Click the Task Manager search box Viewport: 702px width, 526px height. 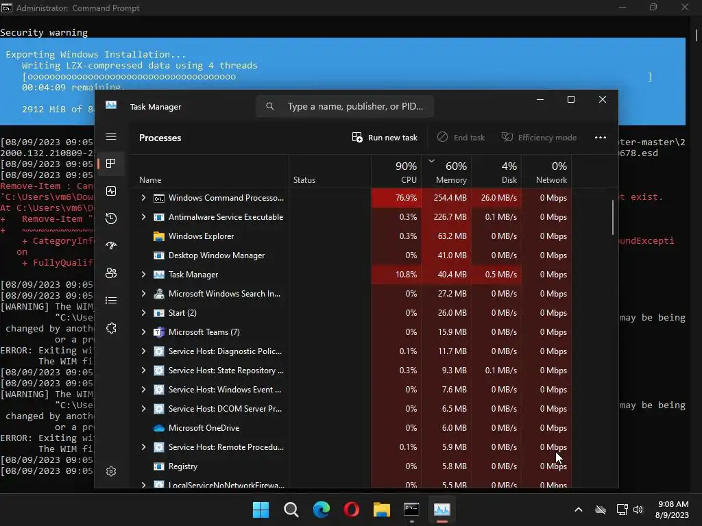345,106
